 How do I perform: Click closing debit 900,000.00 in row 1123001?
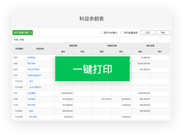(x=145, y=111)
